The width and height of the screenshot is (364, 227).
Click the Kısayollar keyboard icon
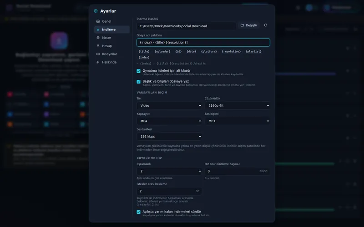98,54
